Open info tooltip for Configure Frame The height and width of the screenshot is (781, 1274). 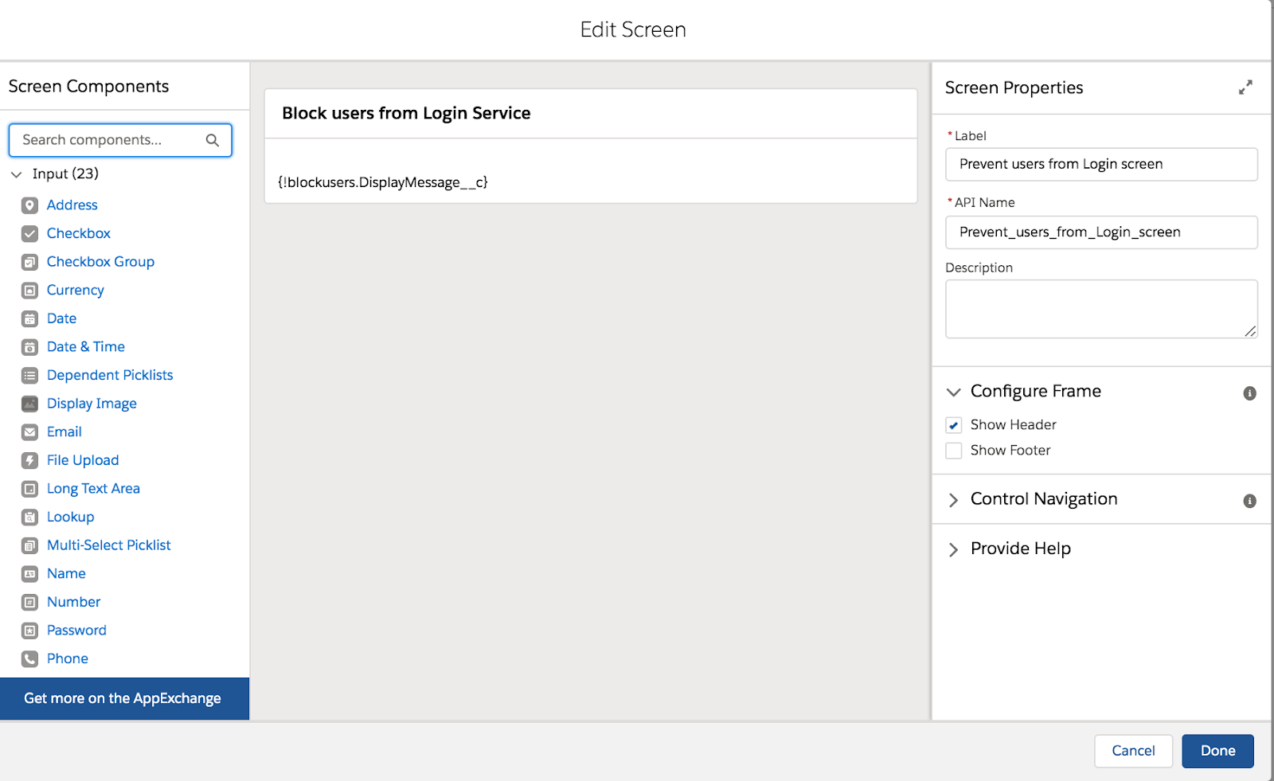click(x=1250, y=393)
